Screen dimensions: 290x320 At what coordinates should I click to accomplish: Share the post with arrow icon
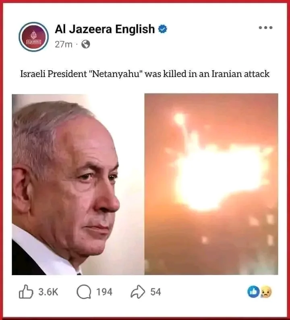tap(138, 292)
